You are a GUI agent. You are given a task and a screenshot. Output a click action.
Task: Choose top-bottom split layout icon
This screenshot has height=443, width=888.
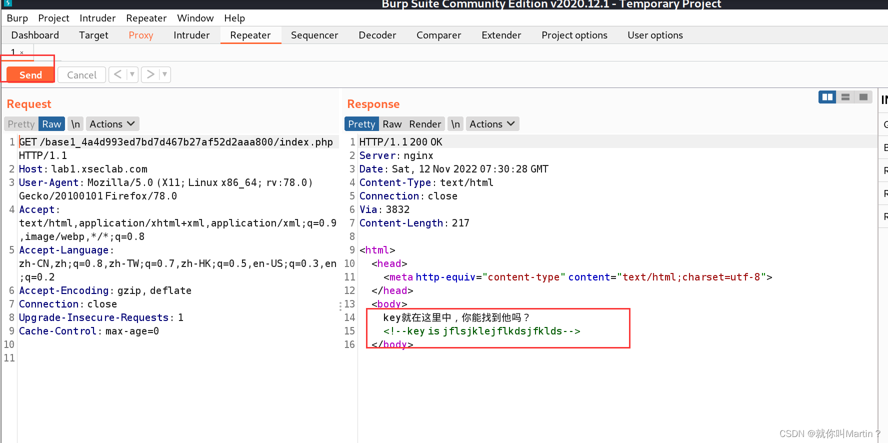tap(845, 97)
